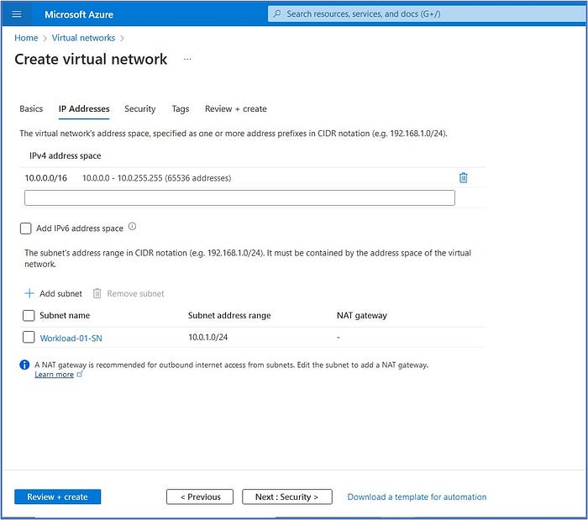Click the Remove subnet trash icon
Viewport: 588px width, 520px height.
97,293
